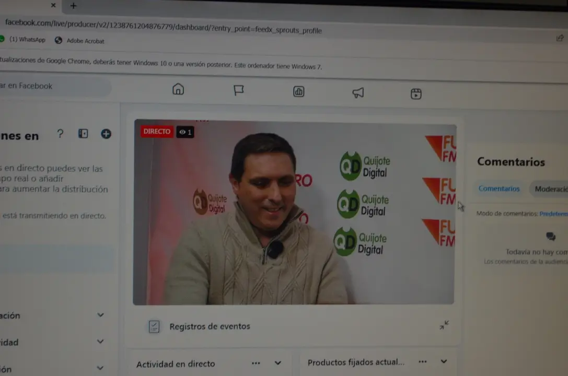Image resolution: width=568 pixels, height=376 pixels.
Task: Open the Predeterminado comment mode link
Action: tap(553, 214)
